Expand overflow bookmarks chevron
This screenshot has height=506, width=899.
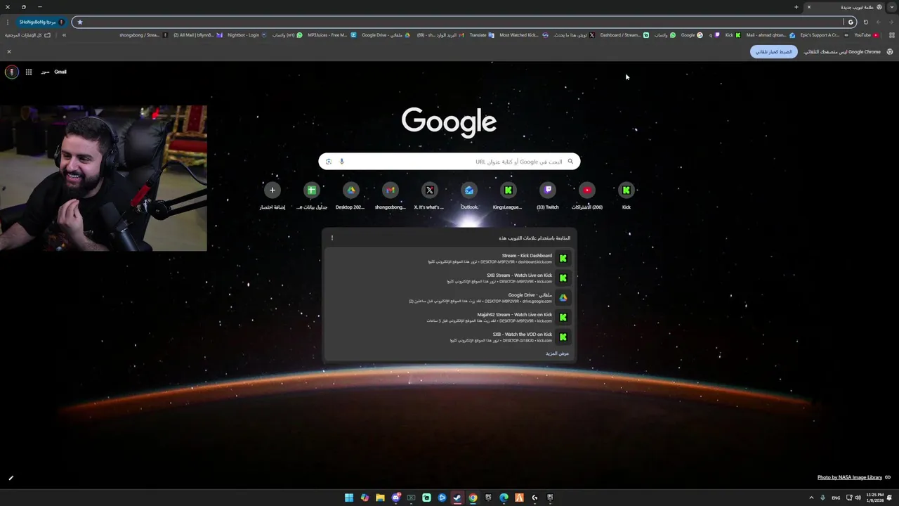(x=64, y=35)
